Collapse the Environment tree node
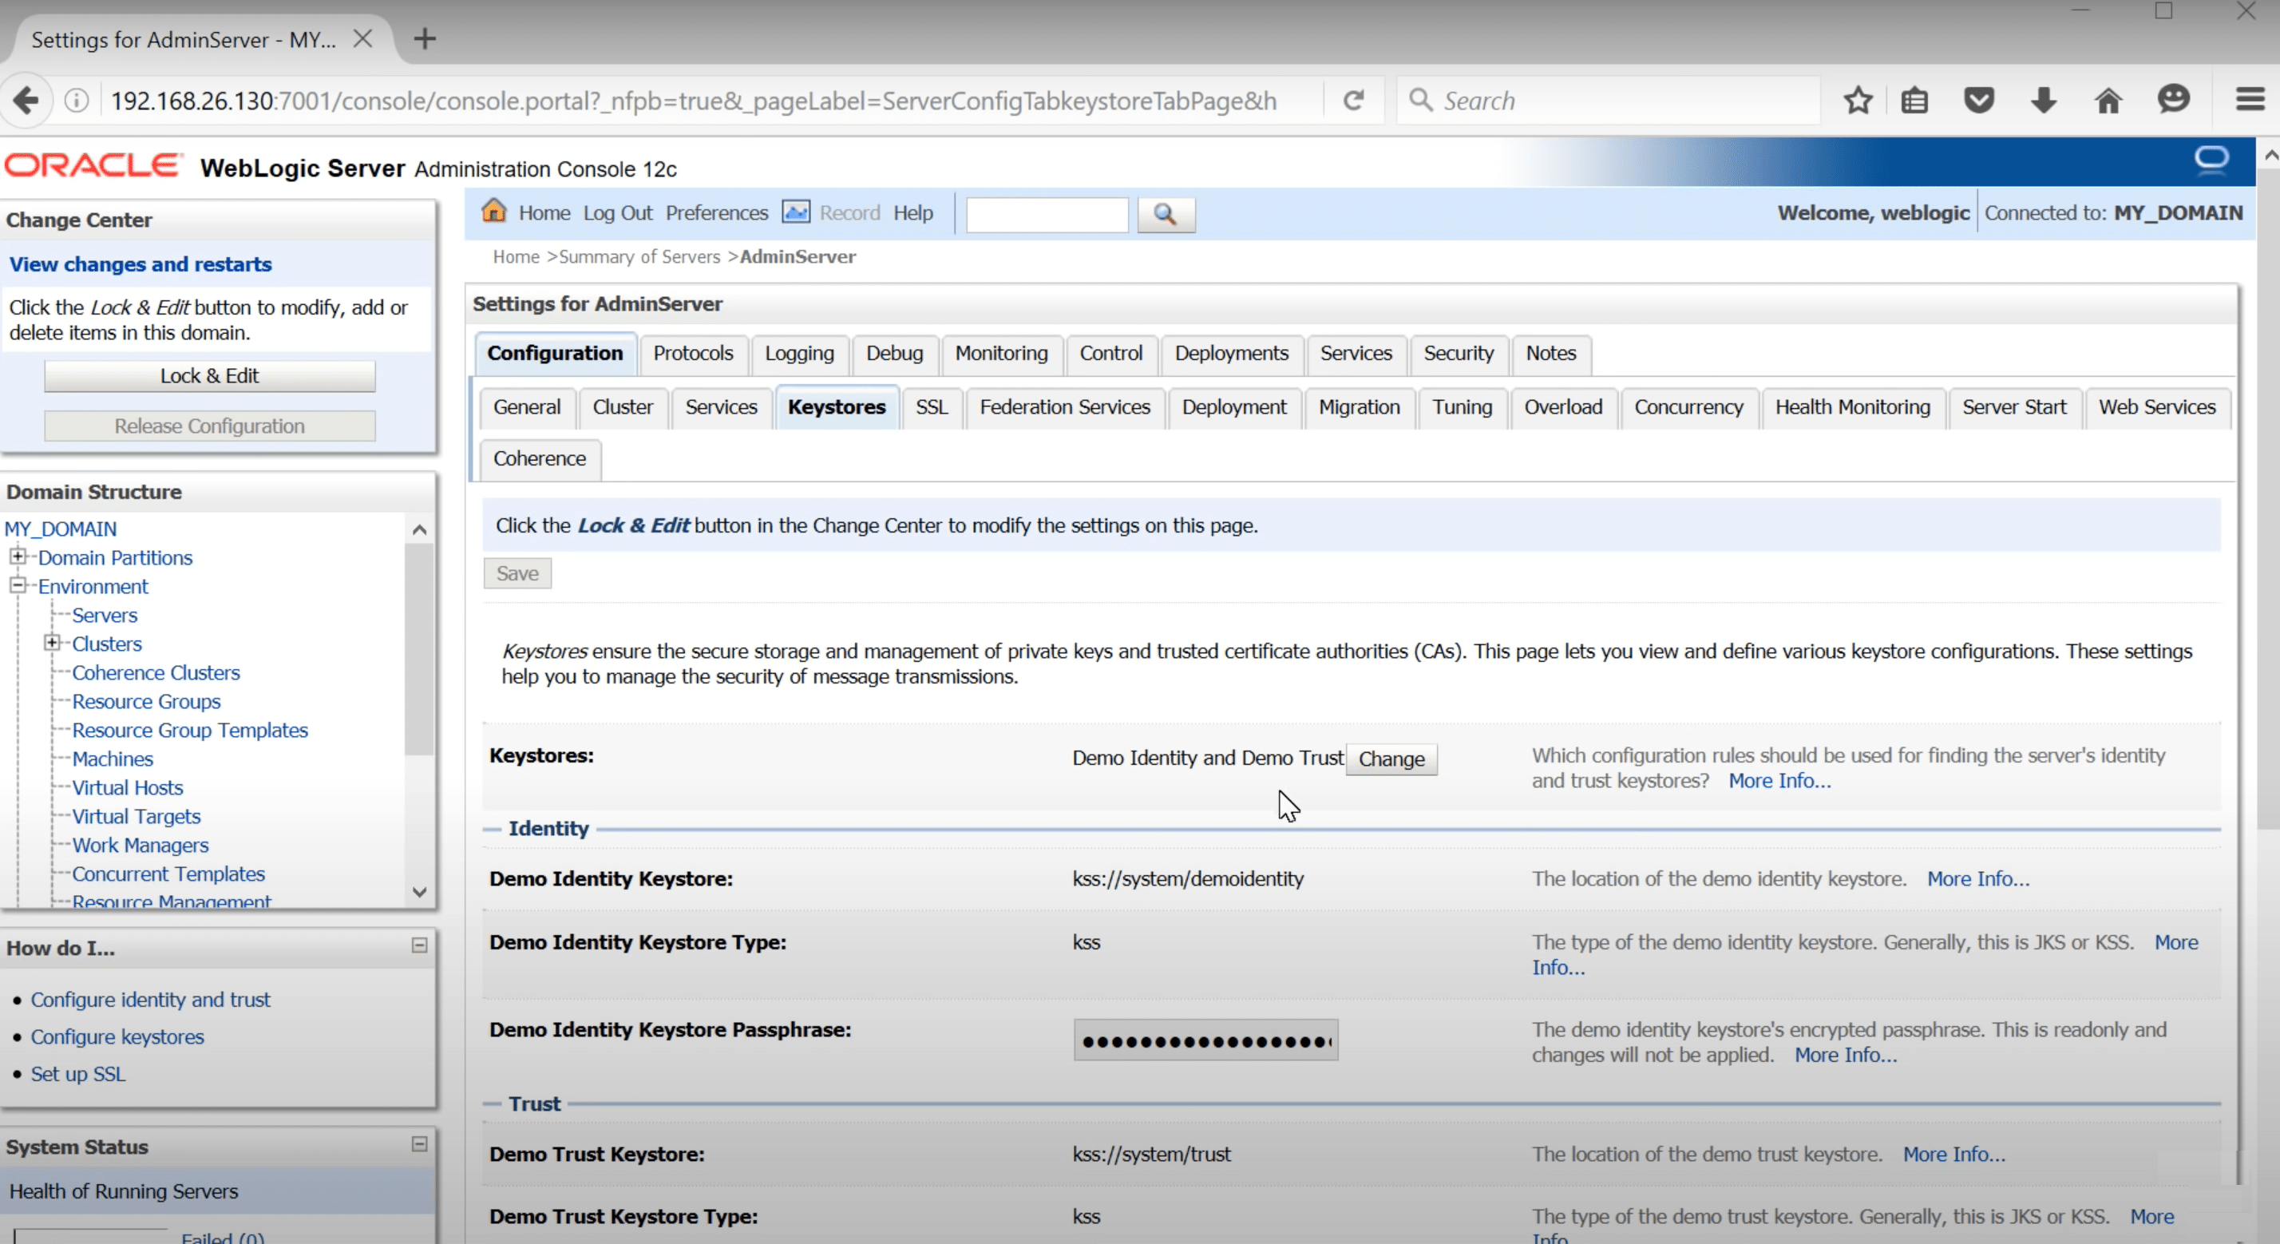Image resolution: width=2280 pixels, height=1244 pixels. click(x=17, y=586)
